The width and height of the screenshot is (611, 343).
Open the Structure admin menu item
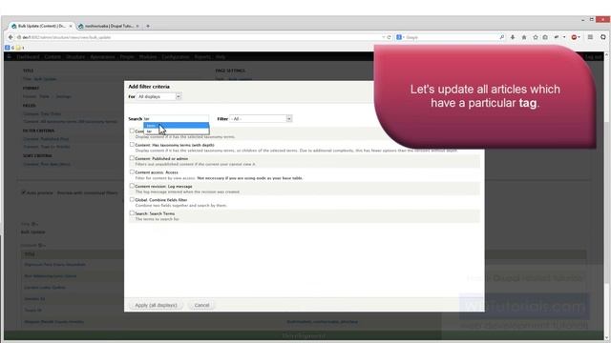(x=75, y=57)
